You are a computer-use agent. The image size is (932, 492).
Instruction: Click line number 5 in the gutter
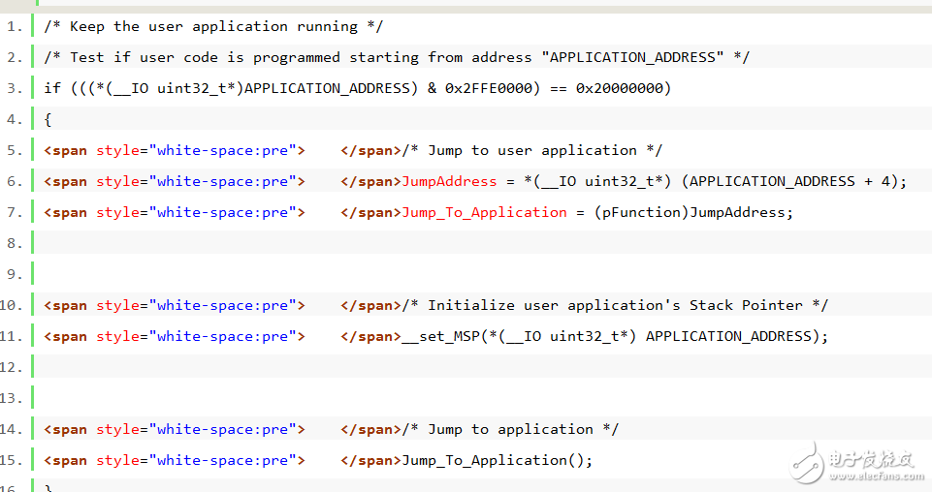click(15, 151)
